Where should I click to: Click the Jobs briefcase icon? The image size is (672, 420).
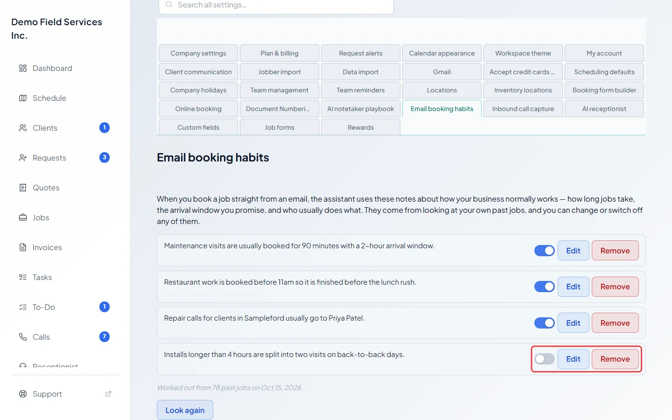click(23, 217)
